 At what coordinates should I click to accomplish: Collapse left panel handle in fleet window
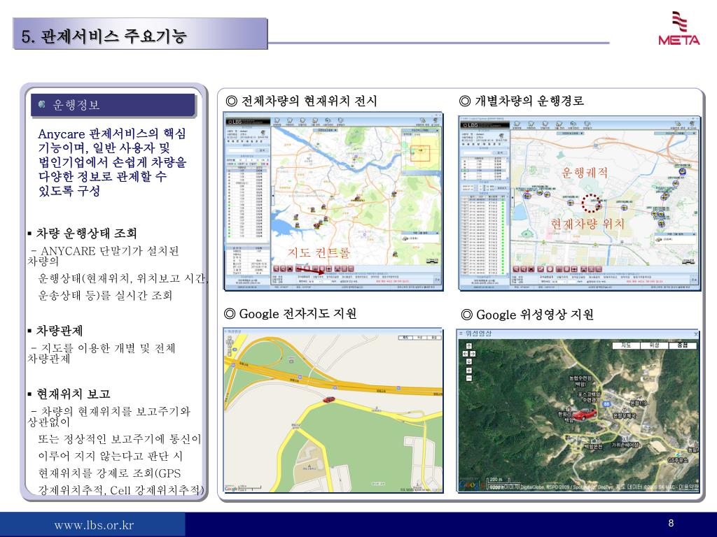click(273, 196)
